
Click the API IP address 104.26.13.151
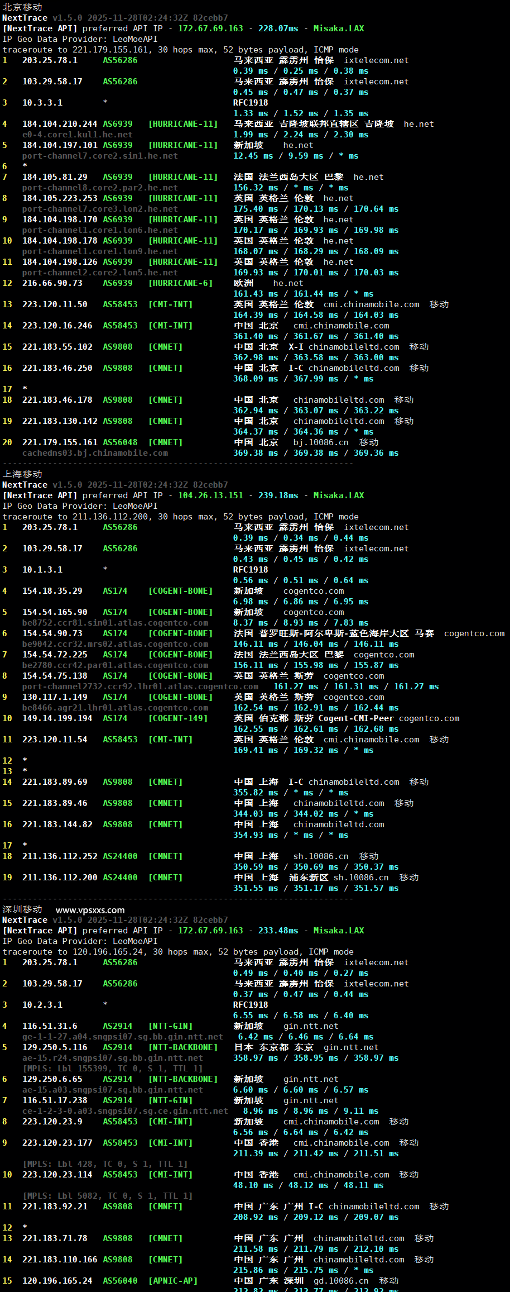point(210,495)
